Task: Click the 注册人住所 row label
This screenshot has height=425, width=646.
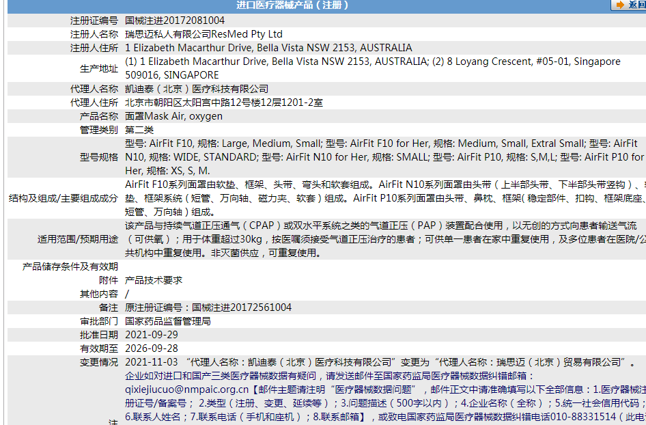Action: pyautogui.click(x=94, y=48)
